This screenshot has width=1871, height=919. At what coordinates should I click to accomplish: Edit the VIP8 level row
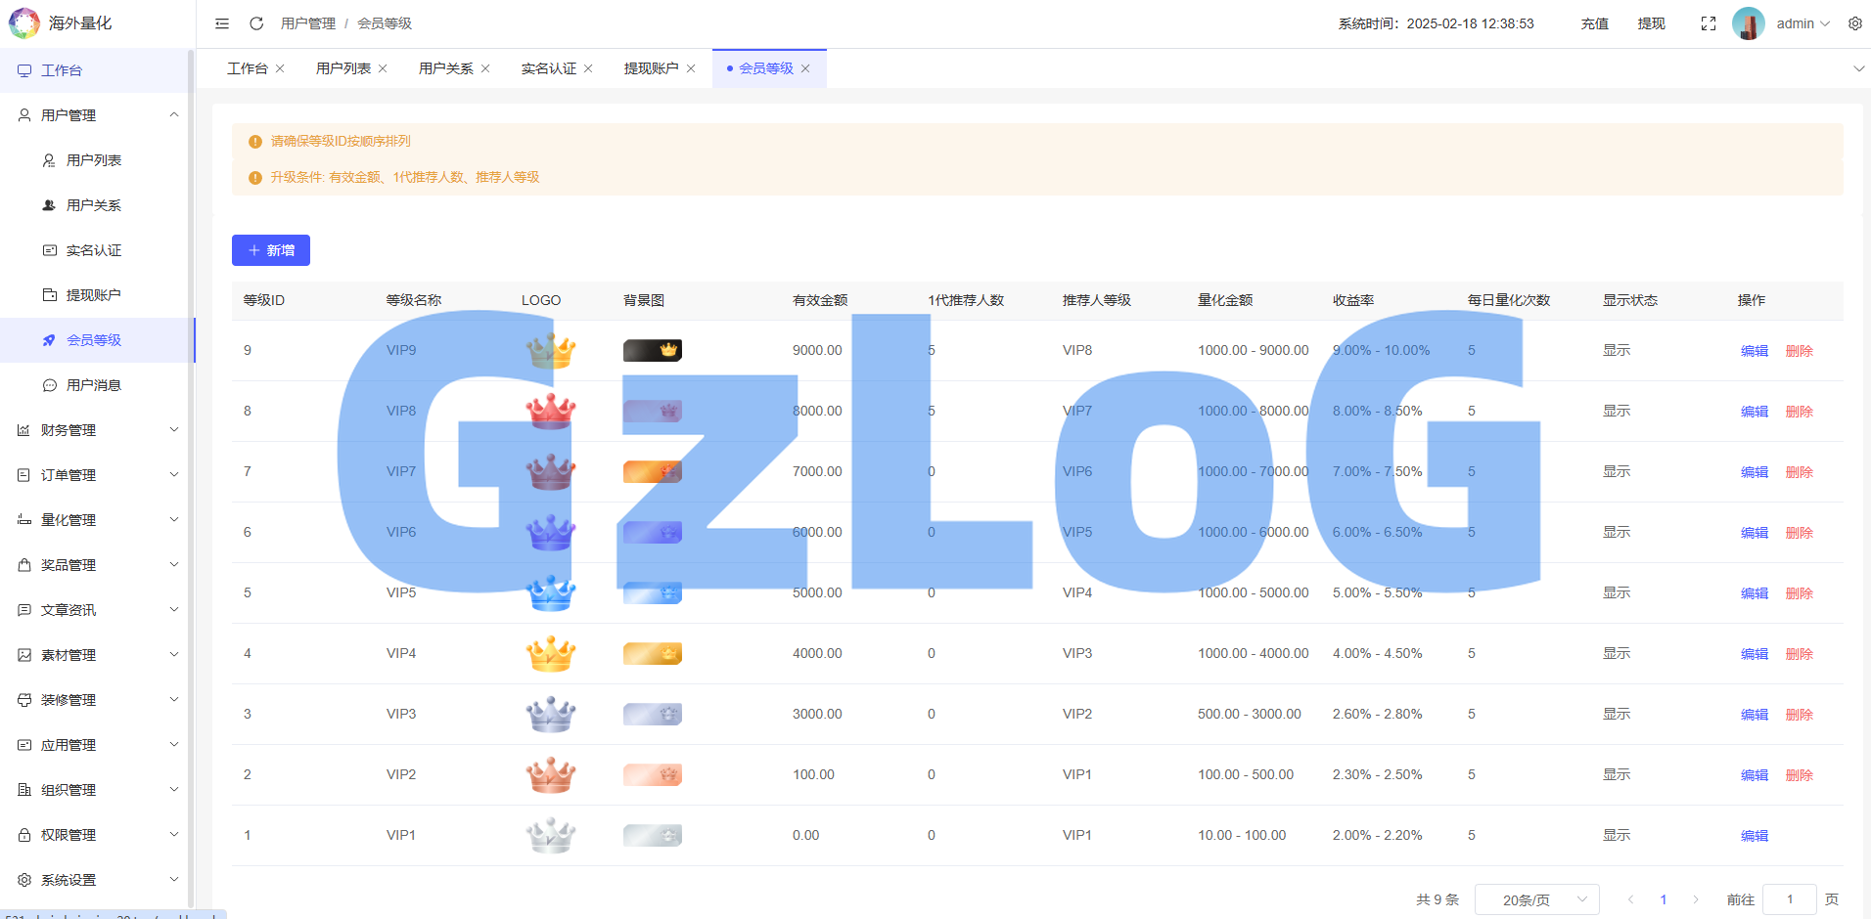pyautogui.click(x=1754, y=412)
